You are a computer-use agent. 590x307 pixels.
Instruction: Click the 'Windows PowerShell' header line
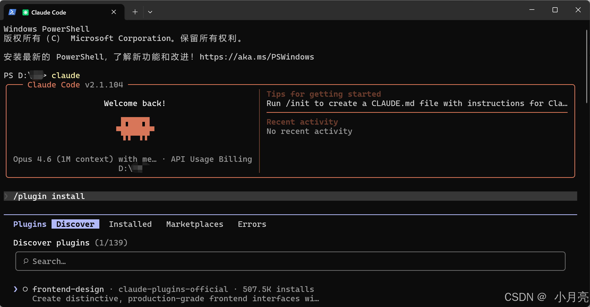point(47,29)
